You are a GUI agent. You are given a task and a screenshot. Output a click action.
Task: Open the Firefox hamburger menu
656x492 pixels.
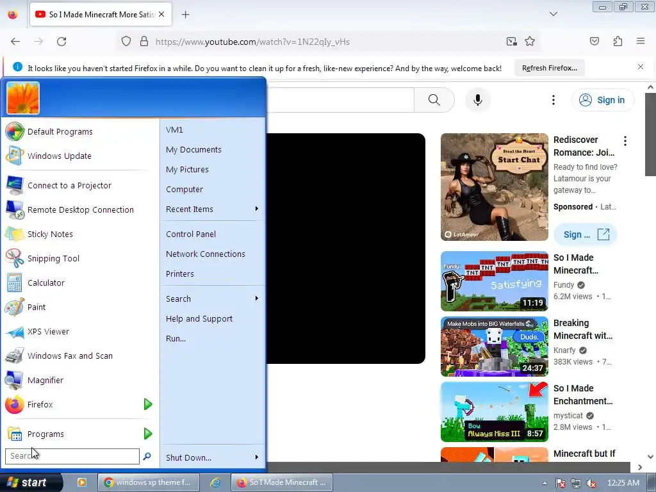click(641, 41)
